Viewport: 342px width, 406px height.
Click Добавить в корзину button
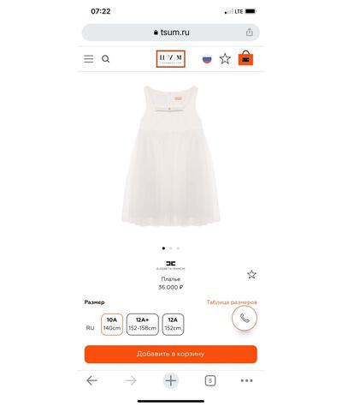click(x=171, y=354)
